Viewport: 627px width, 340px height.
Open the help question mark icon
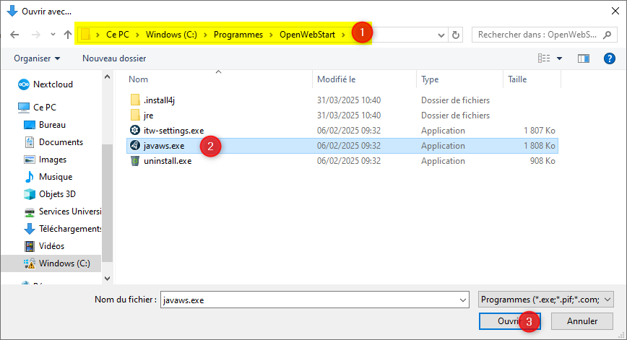tap(609, 58)
